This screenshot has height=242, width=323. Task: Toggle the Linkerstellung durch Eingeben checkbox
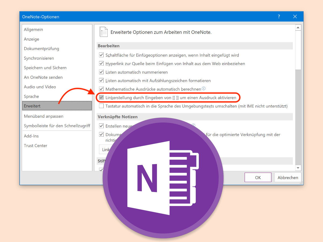101,97
